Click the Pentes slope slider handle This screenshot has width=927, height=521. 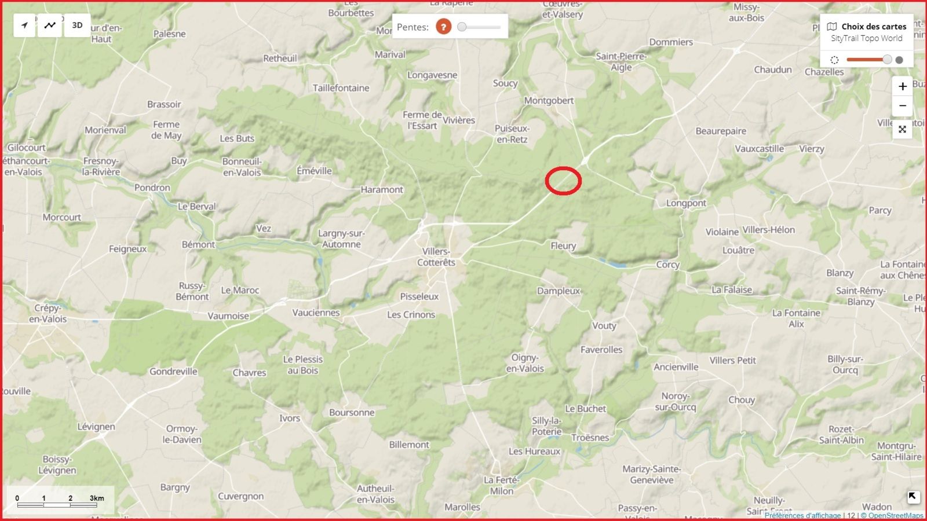pos(462,27)
